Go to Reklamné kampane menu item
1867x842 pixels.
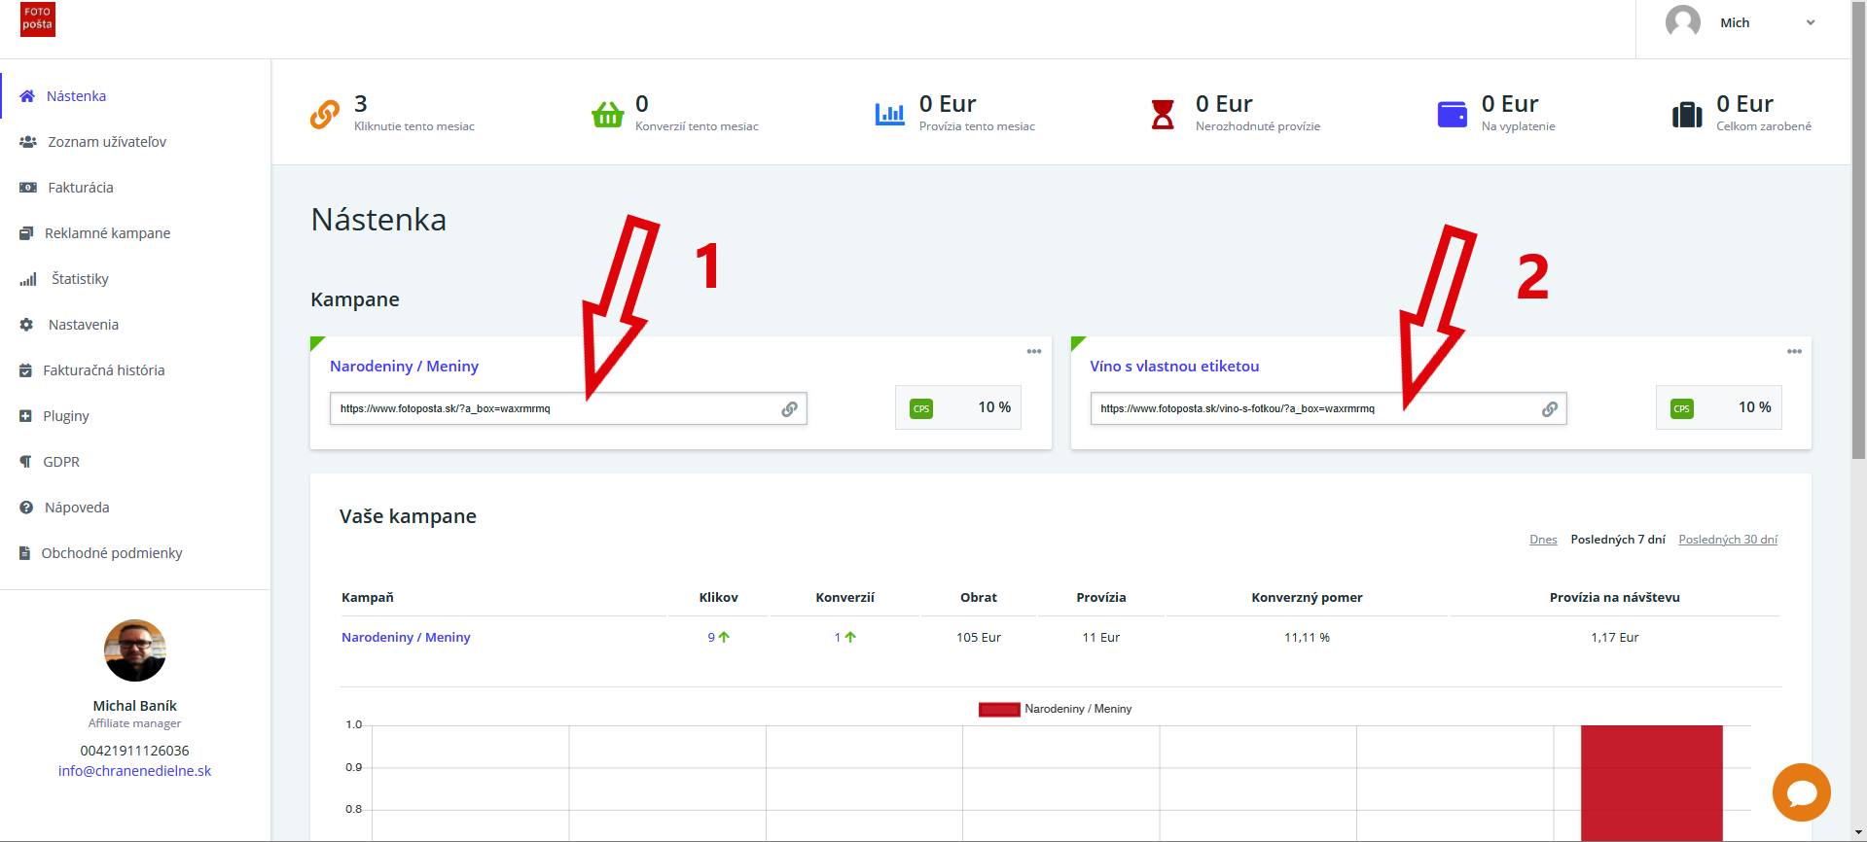(107, 233)
